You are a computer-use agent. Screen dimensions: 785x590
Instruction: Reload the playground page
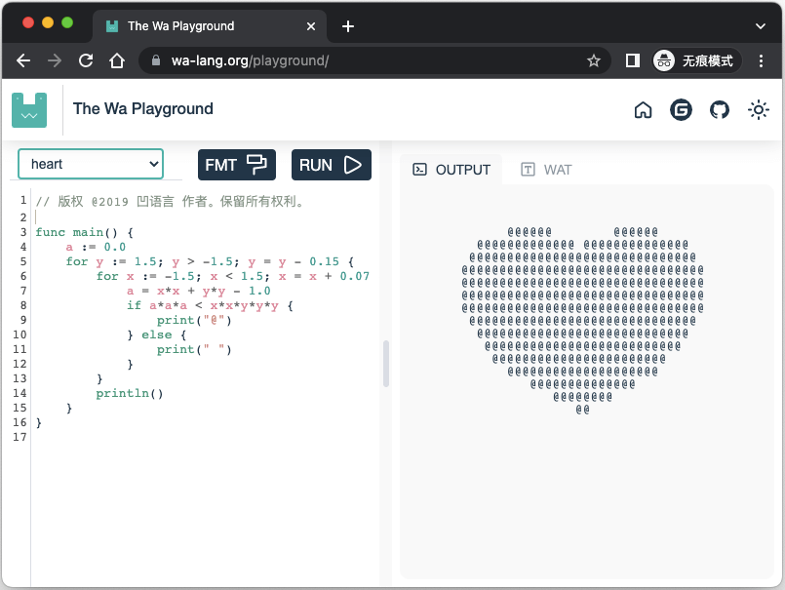pyautogui.click(x=86, y=60)
